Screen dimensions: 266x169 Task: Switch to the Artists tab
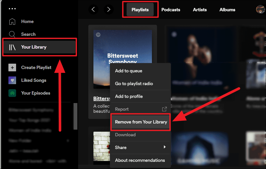point(200,10)
